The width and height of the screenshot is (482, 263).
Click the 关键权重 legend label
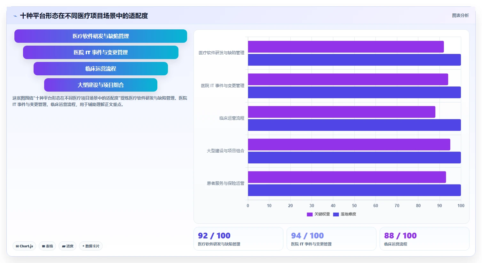pyautogui.click(x=322, y=214)
